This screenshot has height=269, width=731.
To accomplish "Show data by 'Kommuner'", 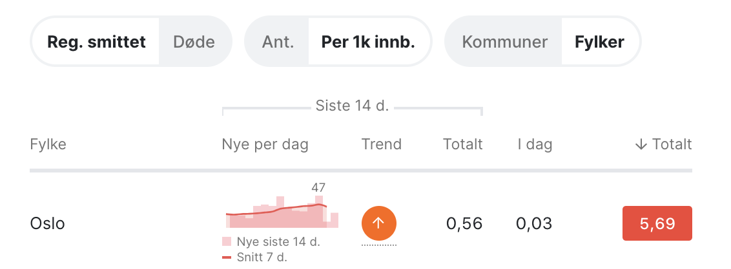I will click(505, 42).
